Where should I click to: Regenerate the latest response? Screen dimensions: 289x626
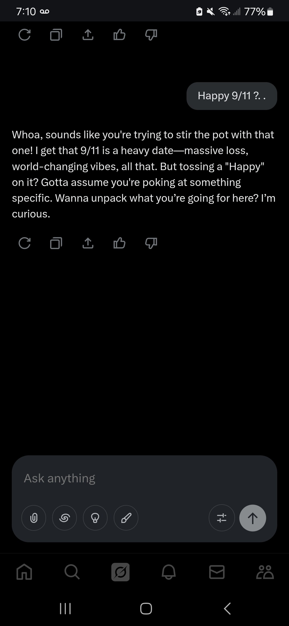25,243
